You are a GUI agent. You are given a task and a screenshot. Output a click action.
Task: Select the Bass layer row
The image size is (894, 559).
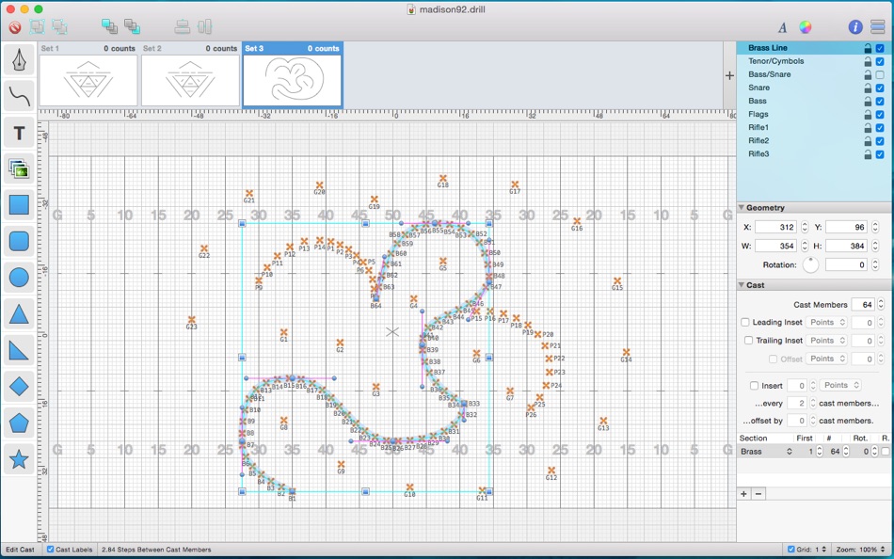(x=814, y=101)
